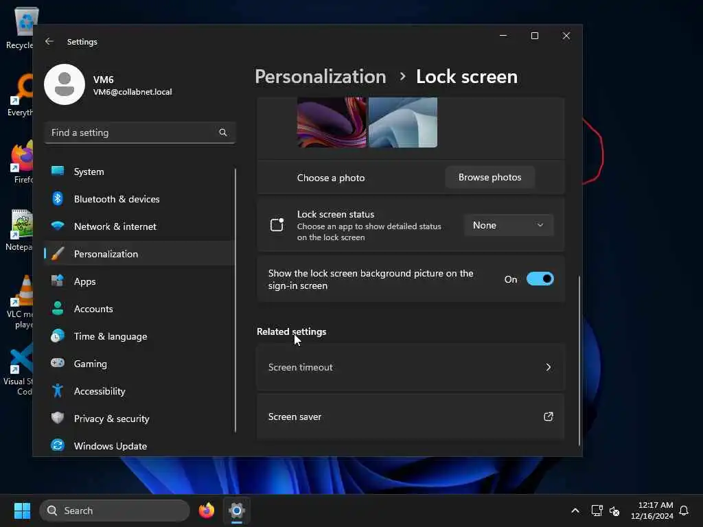Click the Bluetooth icon in sidebar
This screenshot has height=527, width=703.
coord(58,198)
